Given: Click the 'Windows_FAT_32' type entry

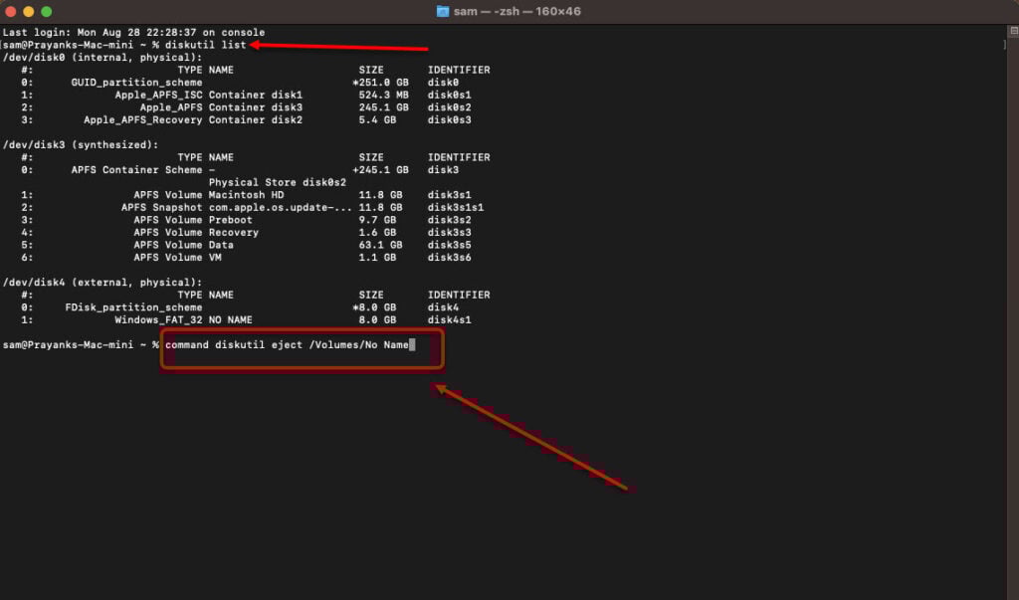Looking at the screenshot, I should [158, 319].
